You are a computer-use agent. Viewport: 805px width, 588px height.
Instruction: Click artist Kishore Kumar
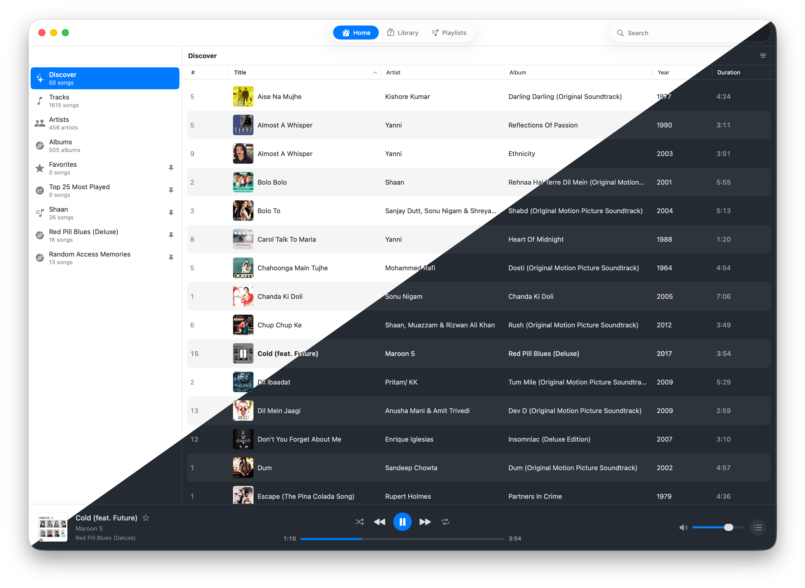tap(407, 96)
